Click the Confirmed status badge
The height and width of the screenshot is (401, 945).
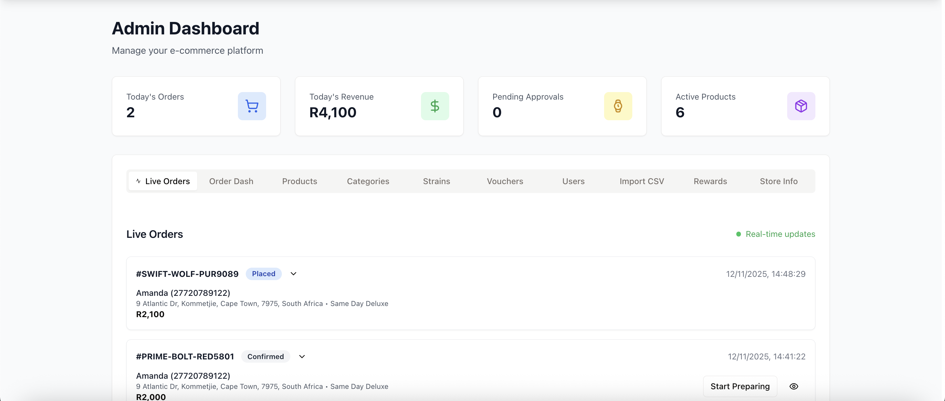265,357
